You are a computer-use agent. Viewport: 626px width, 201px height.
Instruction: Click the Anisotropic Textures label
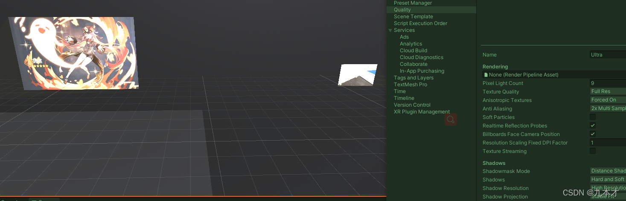(x=507, y=100)
